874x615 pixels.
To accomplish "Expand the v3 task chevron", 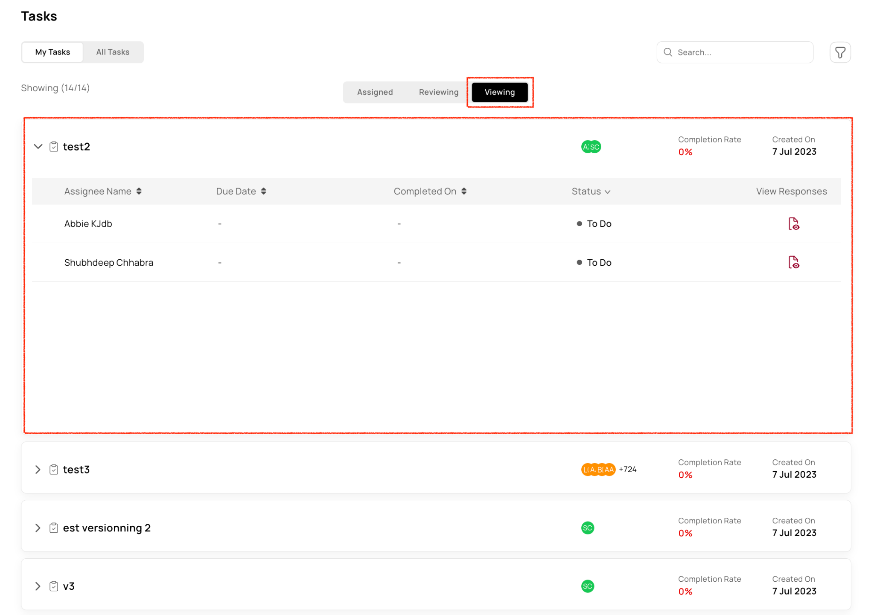I will (38, 586).
